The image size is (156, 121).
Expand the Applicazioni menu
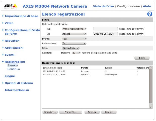pos(14,48)
